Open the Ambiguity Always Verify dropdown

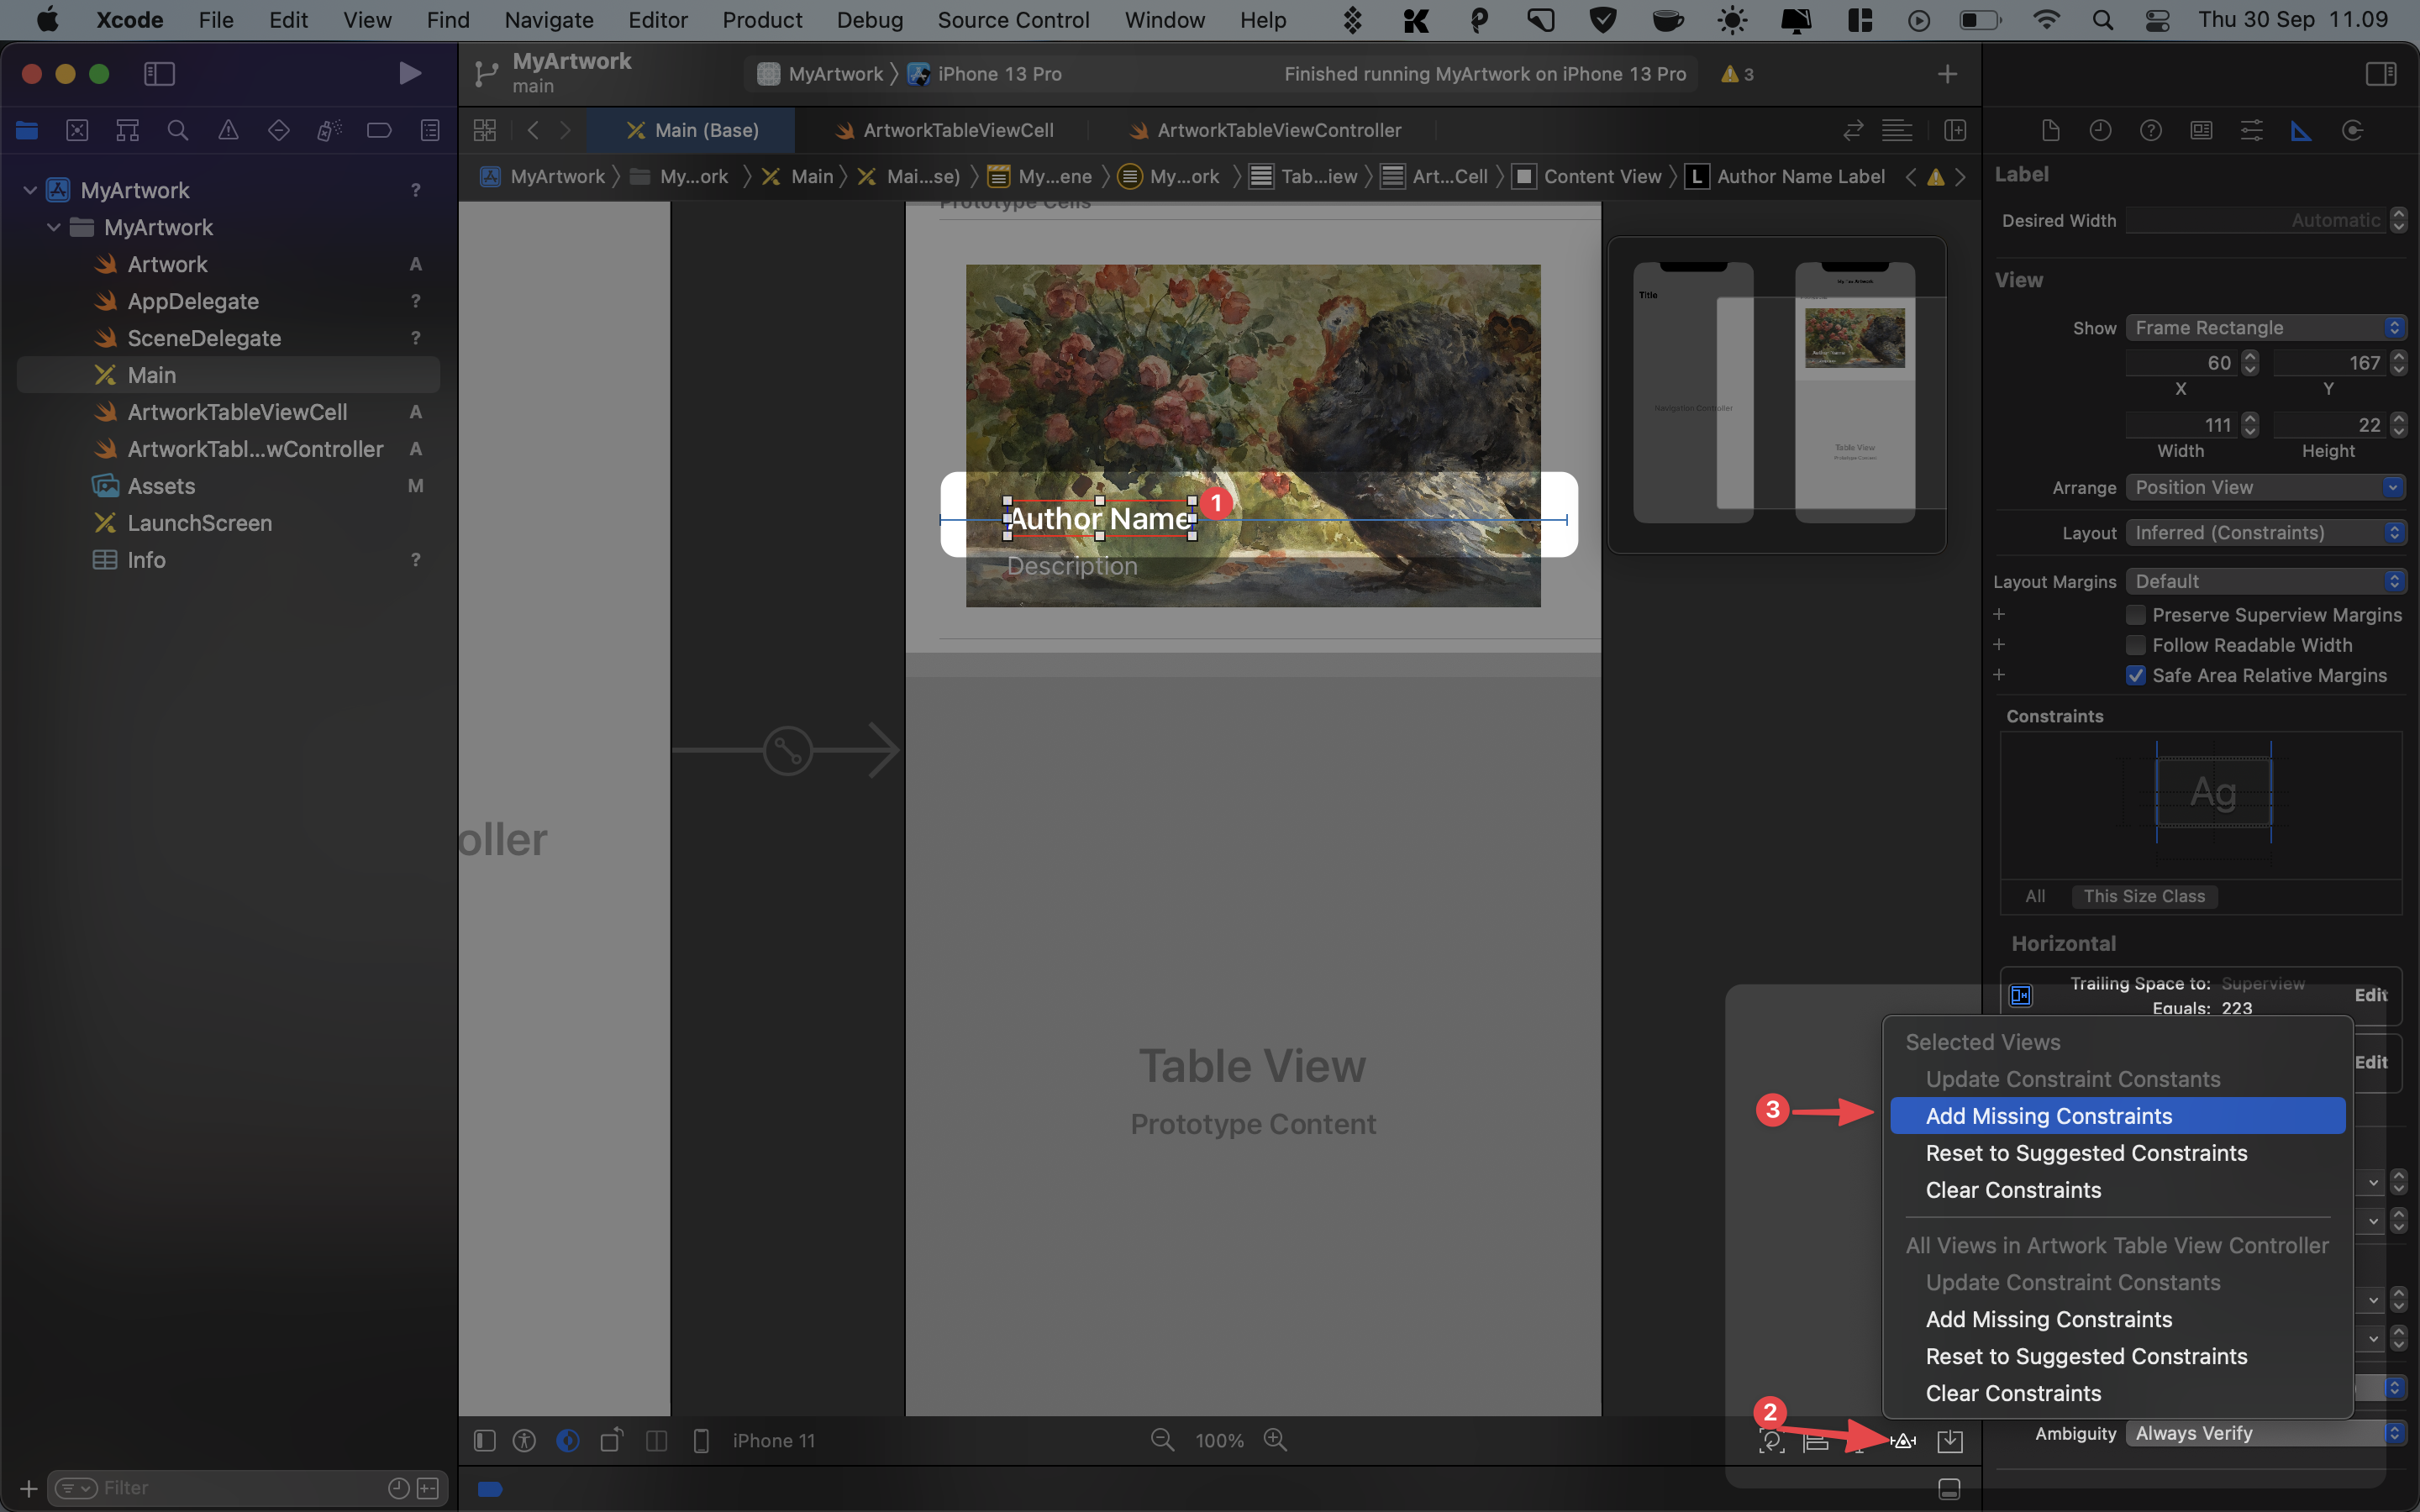2265,1433
